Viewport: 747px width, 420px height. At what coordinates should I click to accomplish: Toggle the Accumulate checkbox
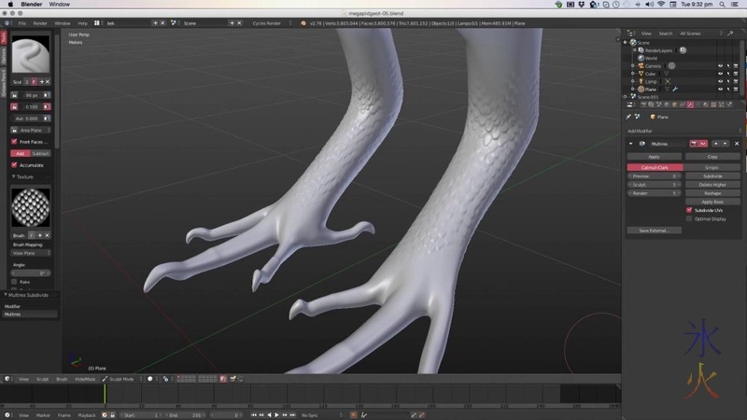(14, 164)
